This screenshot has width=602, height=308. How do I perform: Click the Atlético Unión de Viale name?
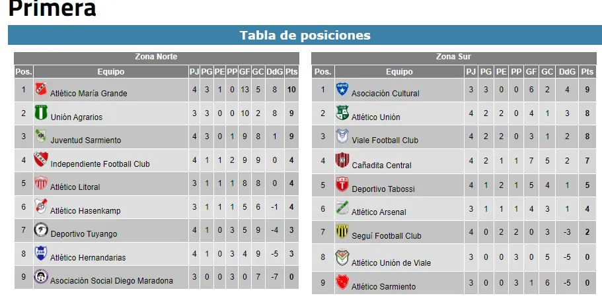coord(391,263)
